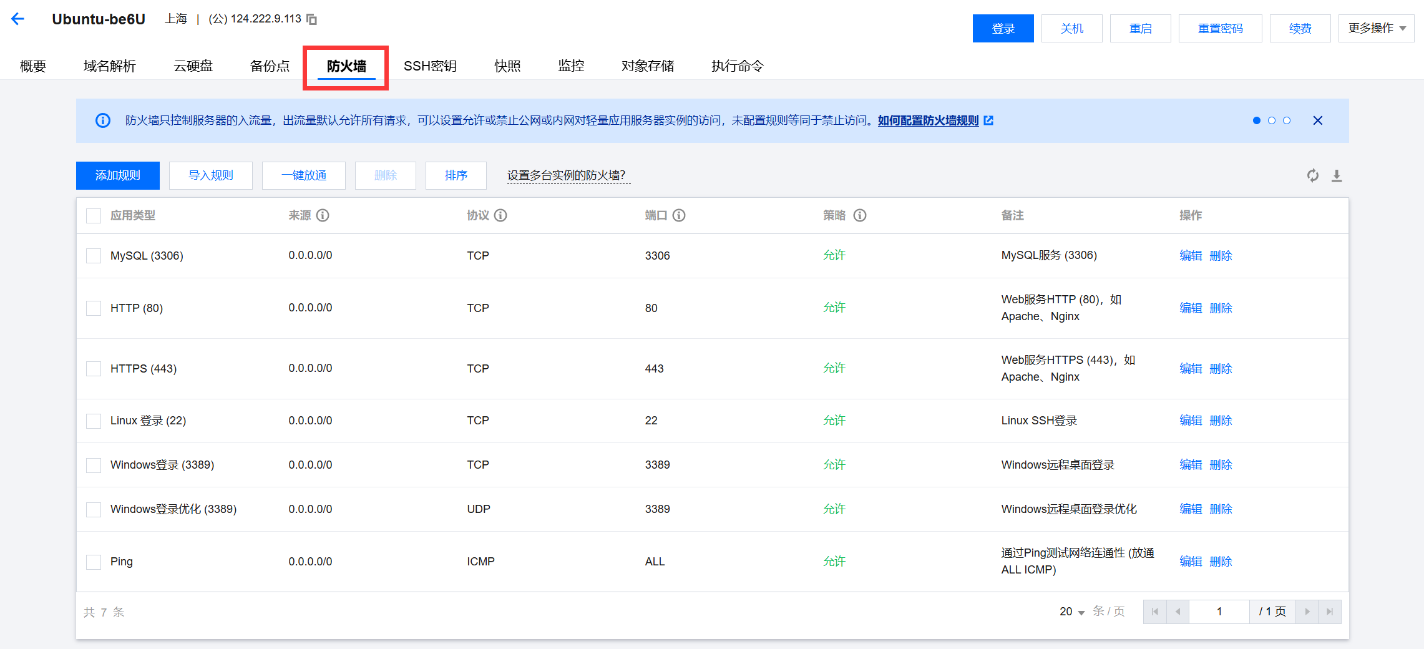This screenshot has width=1424, height=649.
Task: Click the 导入规则 button
Action: point(211,175)
